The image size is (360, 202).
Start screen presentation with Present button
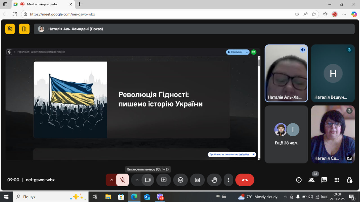tap(164, 180)
